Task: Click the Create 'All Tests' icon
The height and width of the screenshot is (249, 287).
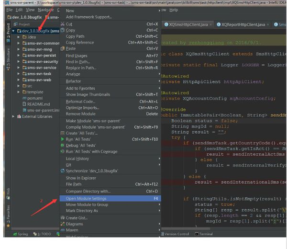Action: click(x=62, y=133)
